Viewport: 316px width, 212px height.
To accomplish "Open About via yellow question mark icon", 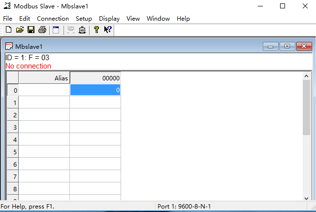I will point(96,30).
